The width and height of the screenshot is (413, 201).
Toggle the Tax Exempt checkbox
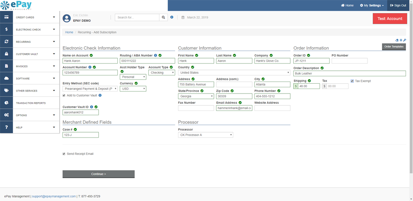coord(352,81)
